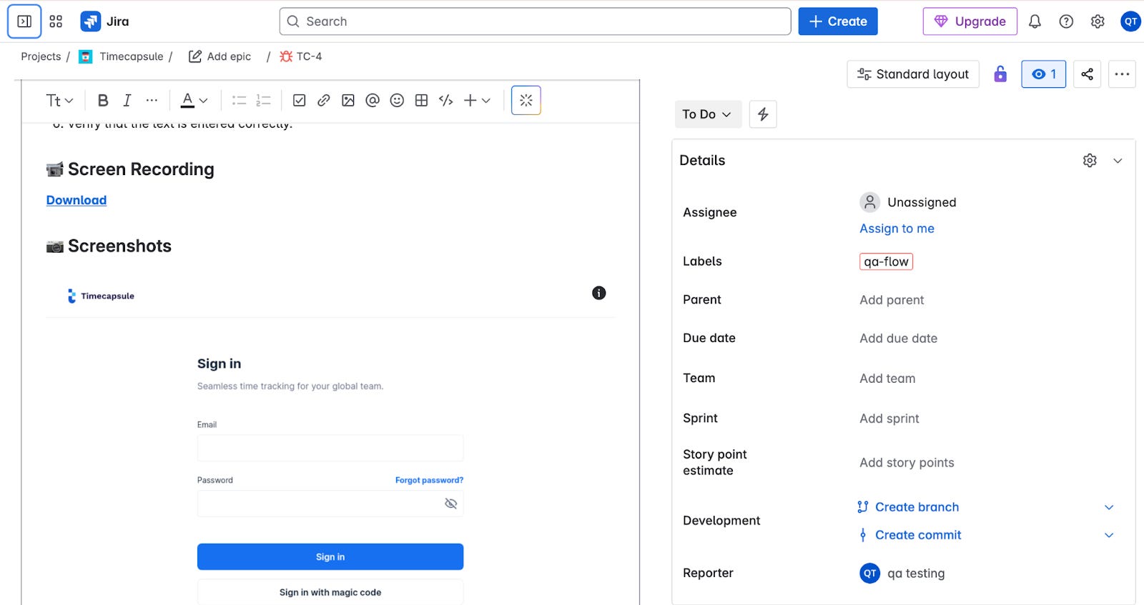Image resolution: width=1144 pixels, height=605 pixels.
Task: Show more text formatting options
Action: 152,101
